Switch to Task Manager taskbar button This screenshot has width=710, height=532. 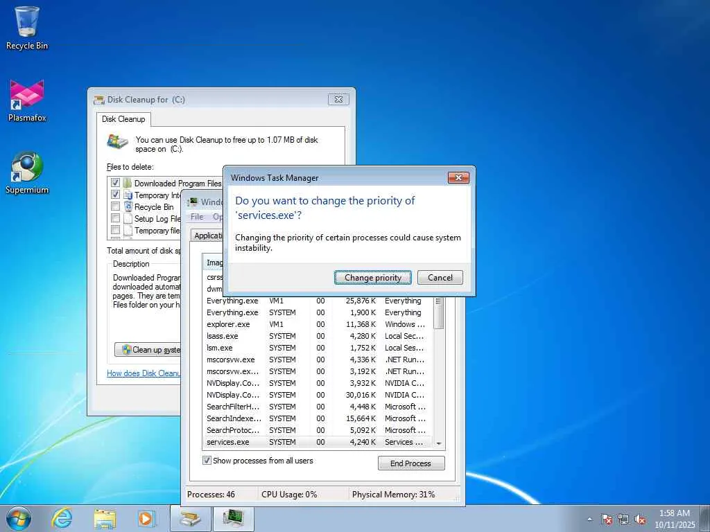[x=233, y=518]
